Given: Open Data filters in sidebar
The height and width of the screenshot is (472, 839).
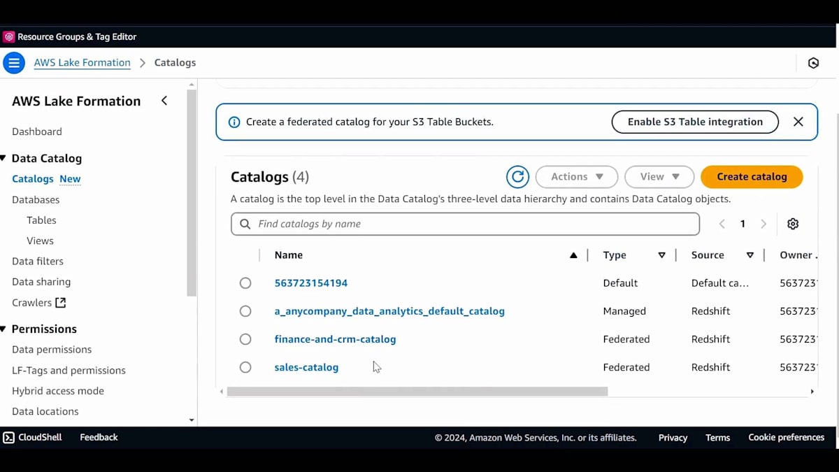Looking at the screenshot, I should pos(38,262).
